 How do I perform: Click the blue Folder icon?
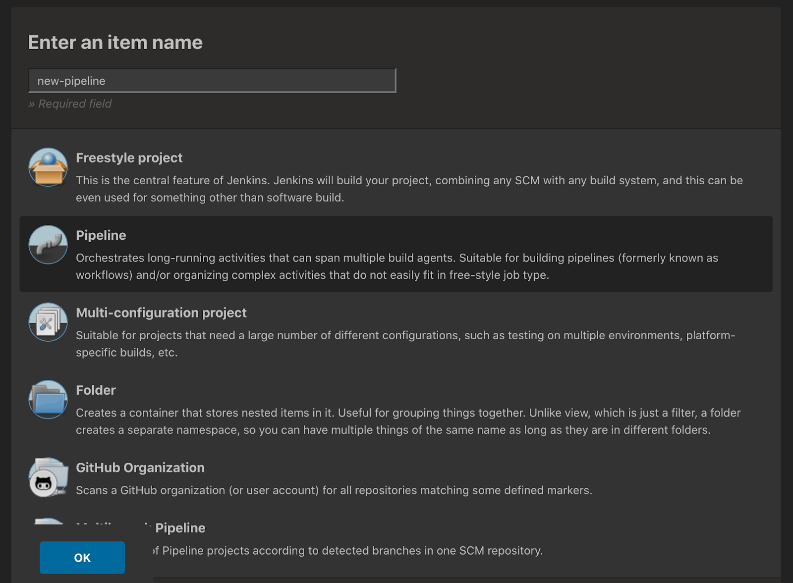point(48,400)
